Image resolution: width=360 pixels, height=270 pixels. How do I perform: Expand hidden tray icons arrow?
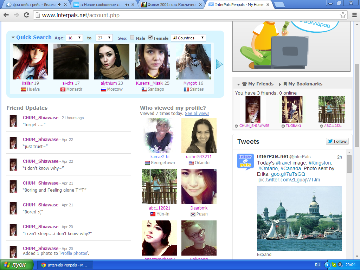tap(327, 265)
